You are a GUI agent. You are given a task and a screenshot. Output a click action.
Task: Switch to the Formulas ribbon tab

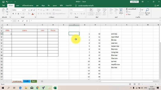click(x=37, y=5)
